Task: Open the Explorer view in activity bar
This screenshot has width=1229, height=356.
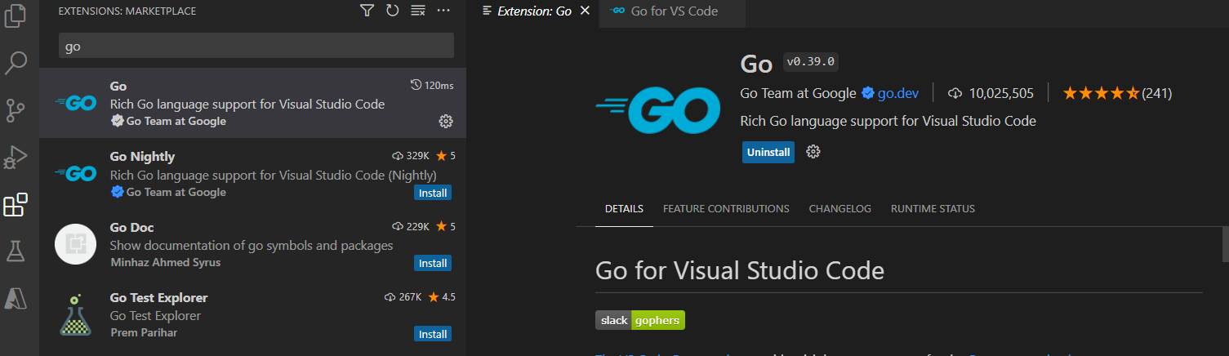Action: point(16,17)
